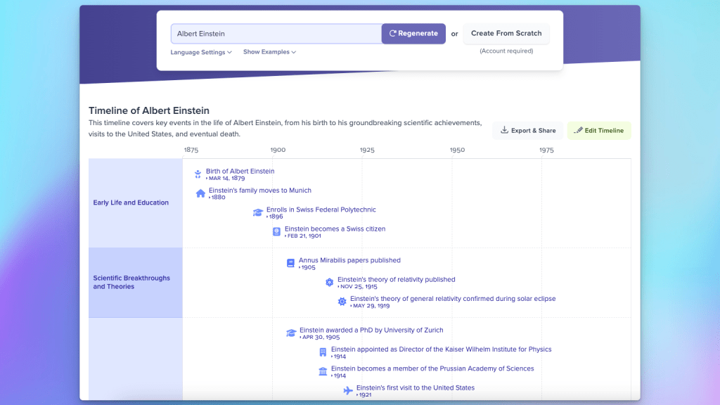The height and width of the screenshot is (405, 720).
Task: Click the atom icon beside theory of relativity published
Action: (x=329, y=282)
